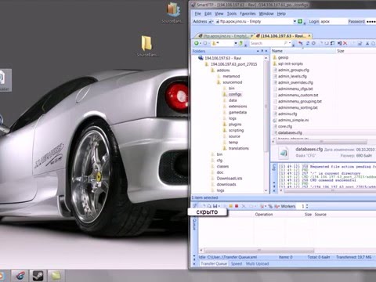Go up to parent folder icon
The image size is (376, 282).
pyautogui.click(x=240, y=43)
